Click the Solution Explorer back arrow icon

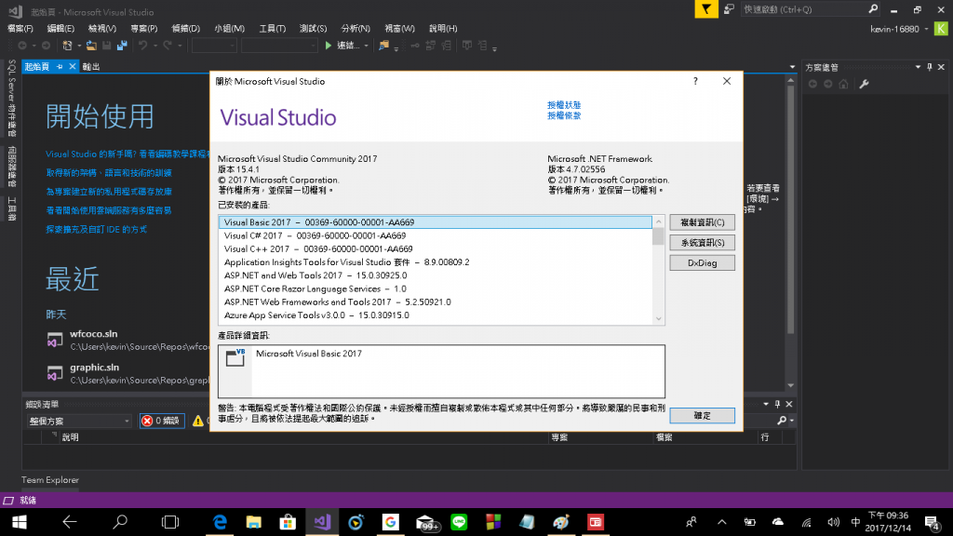pyautogui.click(x=812, y=84)
